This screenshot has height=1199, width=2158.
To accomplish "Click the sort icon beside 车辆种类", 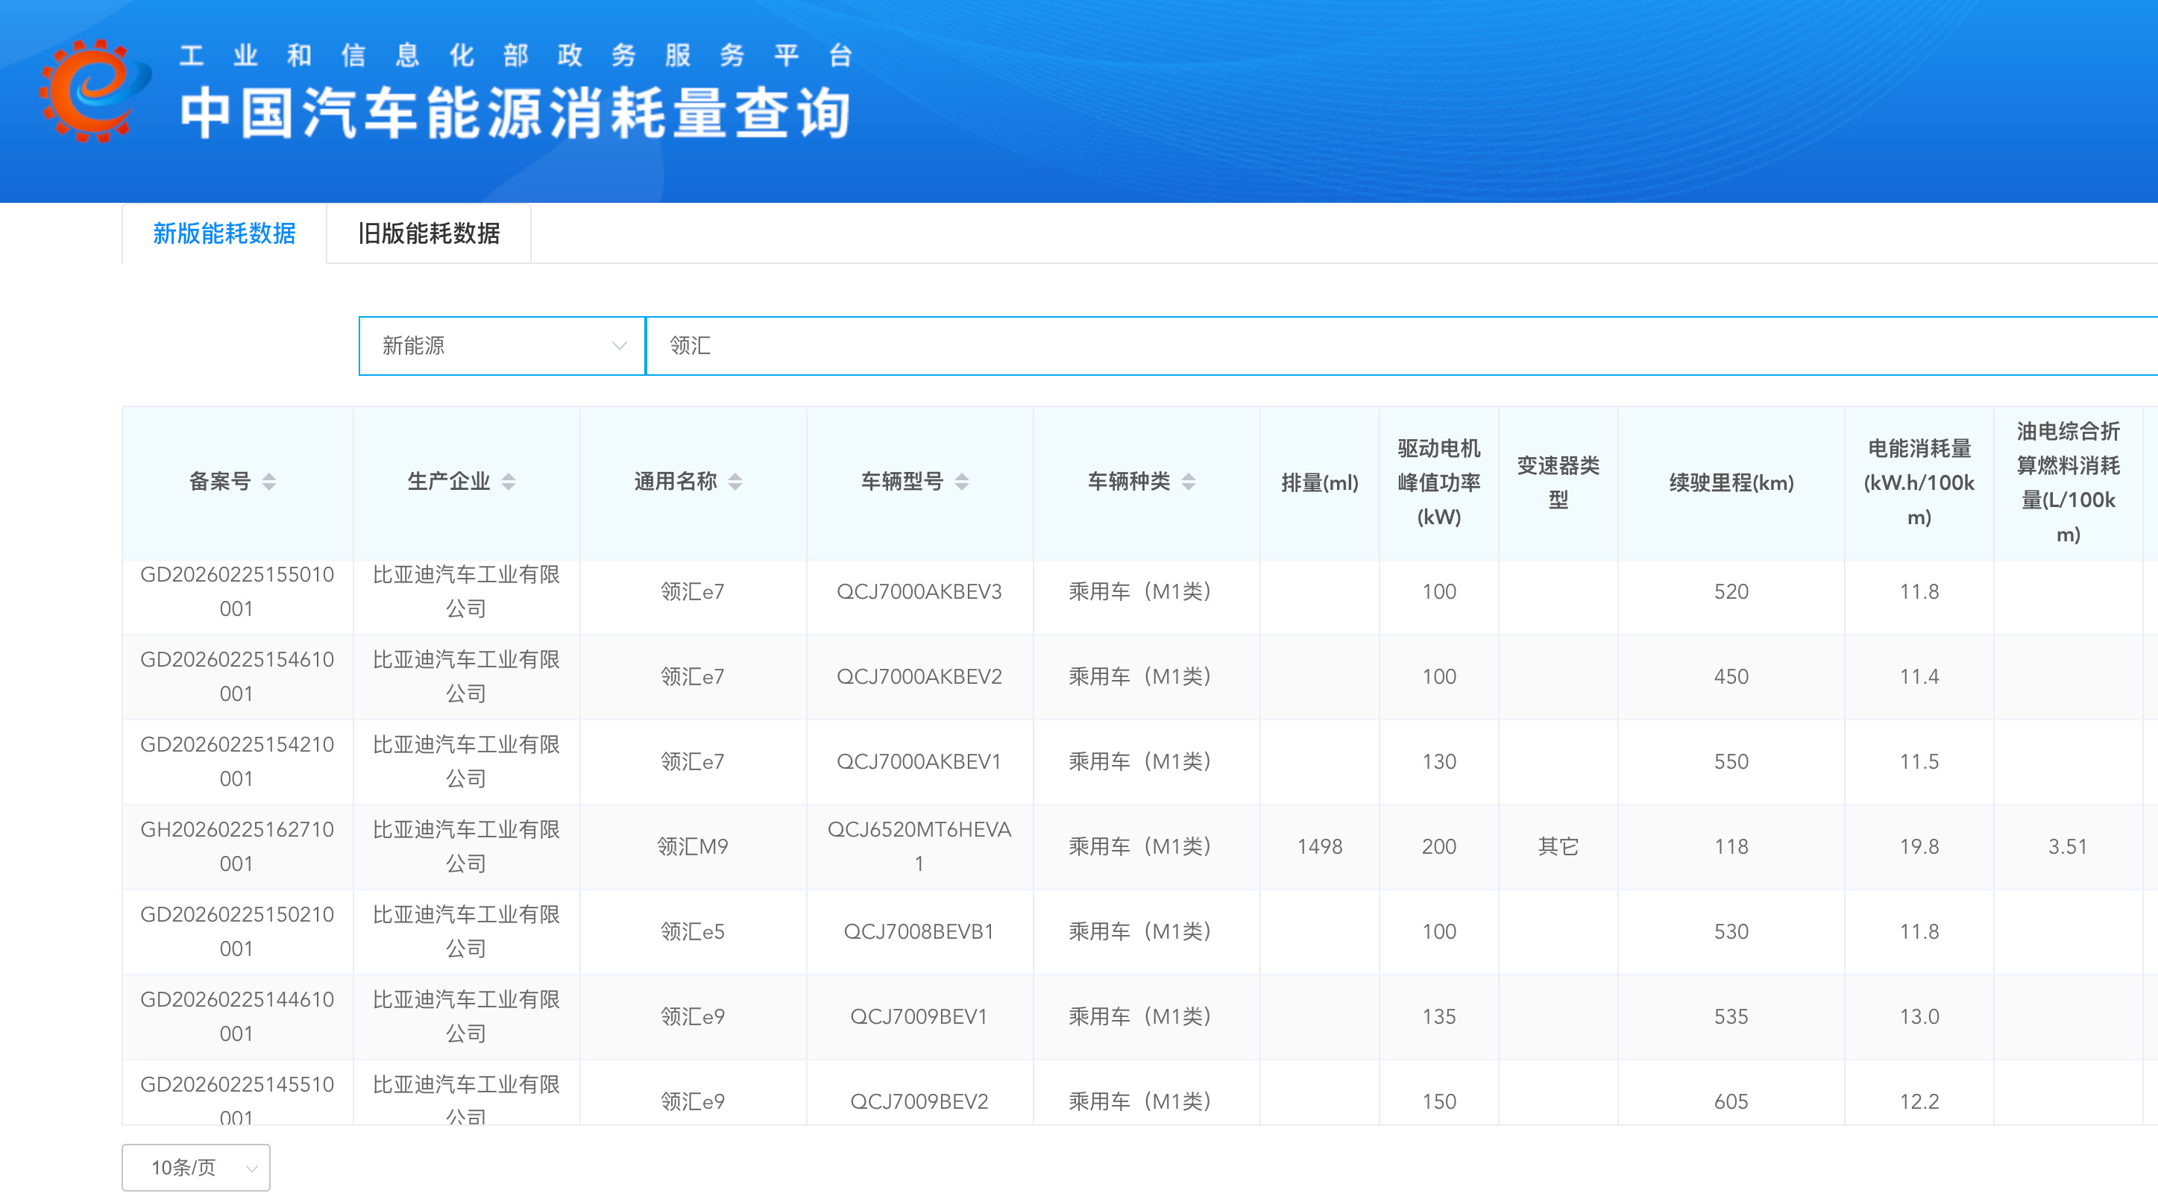I will [x=1188, y=482].
